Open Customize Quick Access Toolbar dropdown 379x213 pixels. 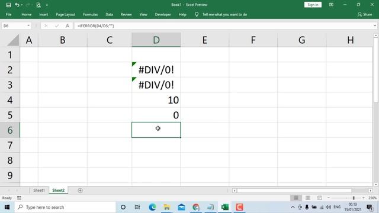click(47, 5)
